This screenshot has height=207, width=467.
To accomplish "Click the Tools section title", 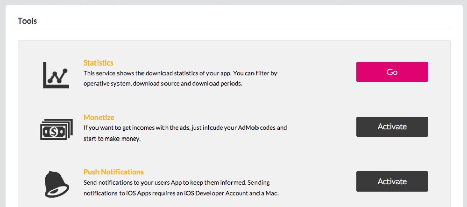I will 27,21.
